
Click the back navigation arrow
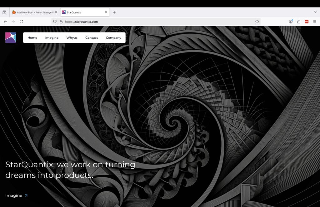pyautogui.click(x=5, y=22)
